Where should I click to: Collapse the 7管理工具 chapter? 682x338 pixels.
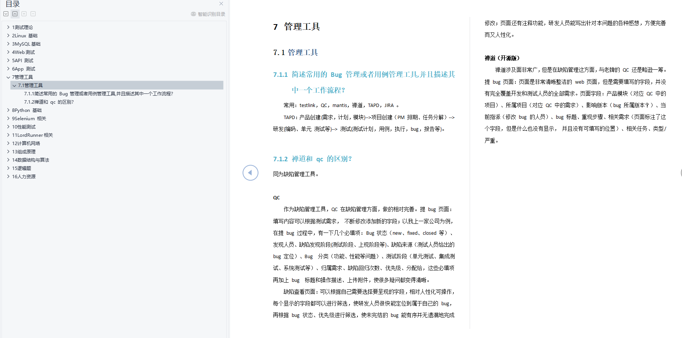tap(8, 77)
